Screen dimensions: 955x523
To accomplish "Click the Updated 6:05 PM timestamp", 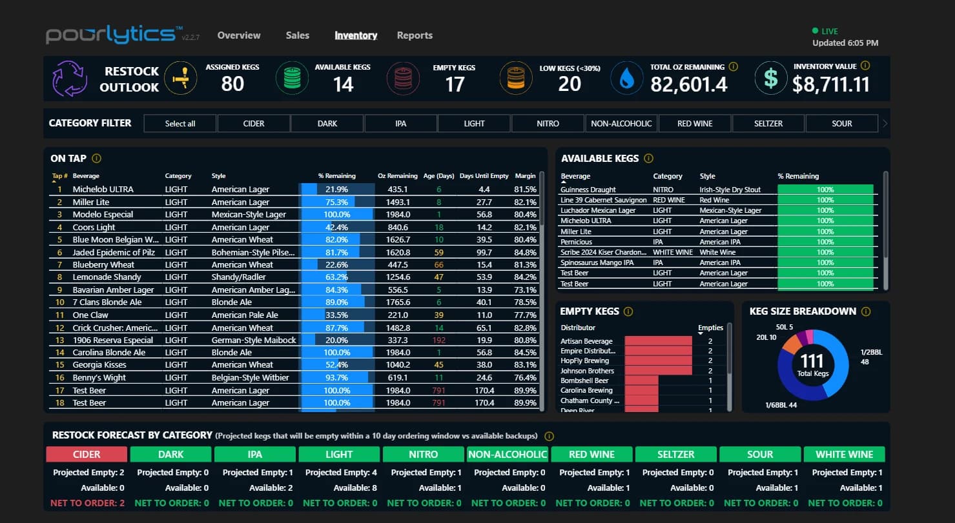I will (x=845, y=43).
